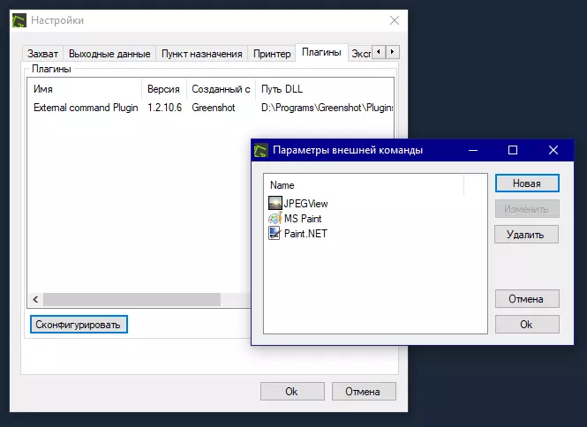Image resolution: width=587 pixels, height=427 pixels.
Task: Go to the Принтер tab
Action: click(x=272, y=54)
